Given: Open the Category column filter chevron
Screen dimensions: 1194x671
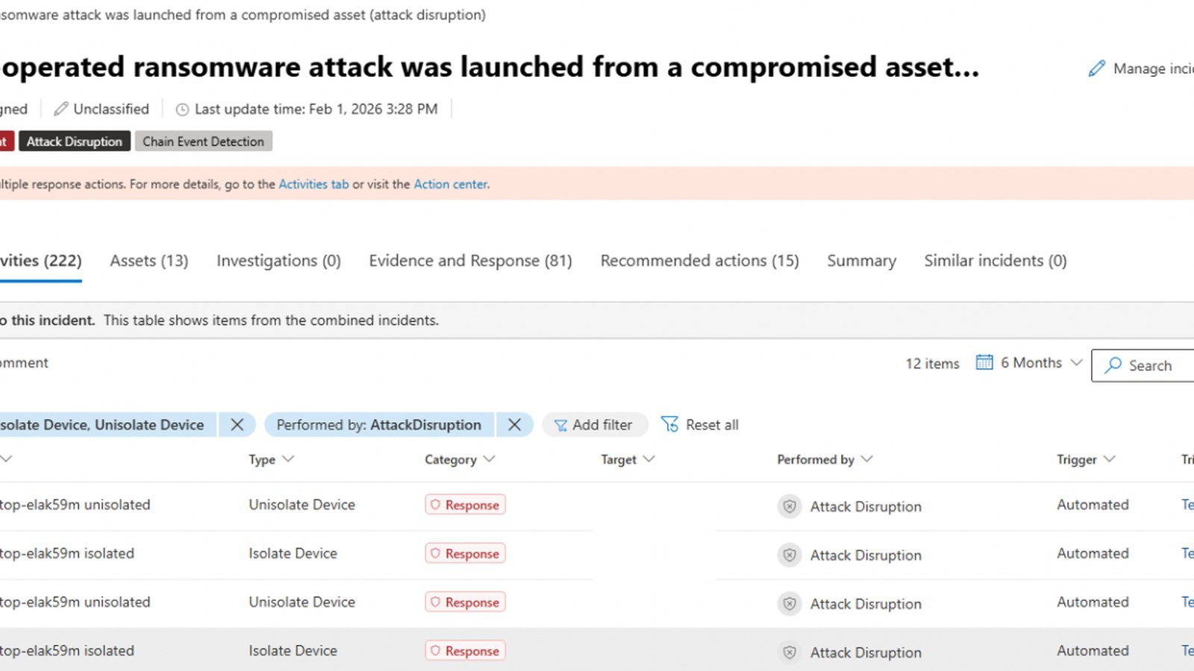Looking at the screenshot, I should tap(489, 459).
